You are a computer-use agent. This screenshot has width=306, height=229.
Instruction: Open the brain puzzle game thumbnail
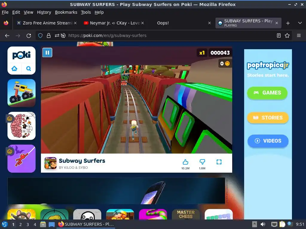(22, 126)
